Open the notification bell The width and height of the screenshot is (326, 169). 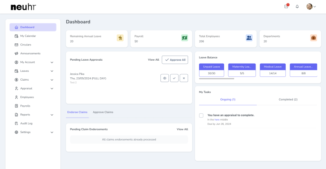coord(297,6)
